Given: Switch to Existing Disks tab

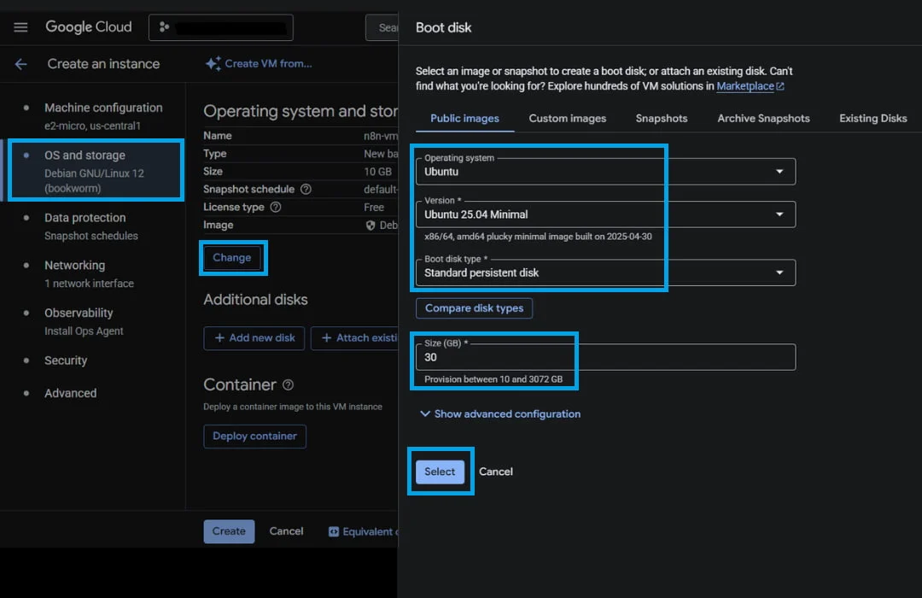Looking at the screenshot, I should pos(872,118).
